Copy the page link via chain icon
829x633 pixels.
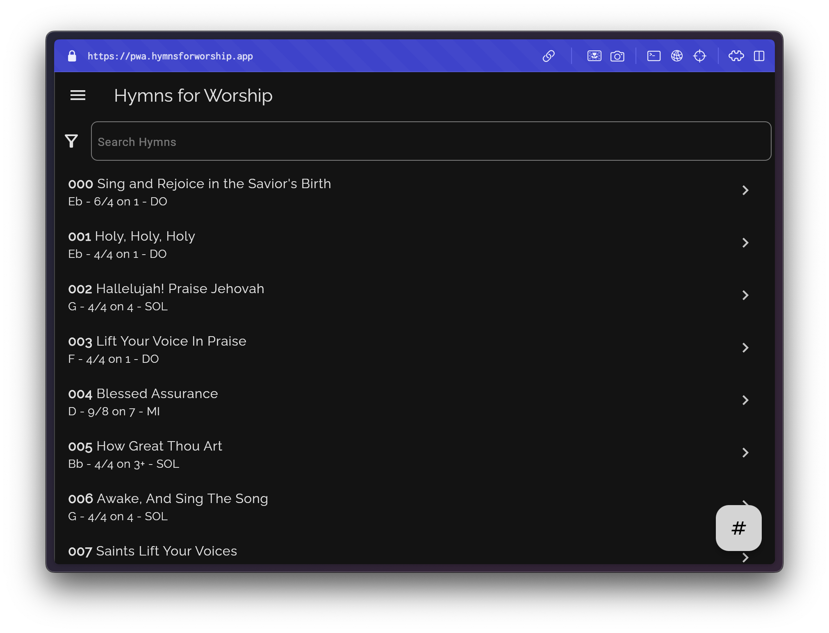549,56
